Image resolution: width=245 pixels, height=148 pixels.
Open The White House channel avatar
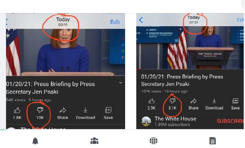coord(146,121)
